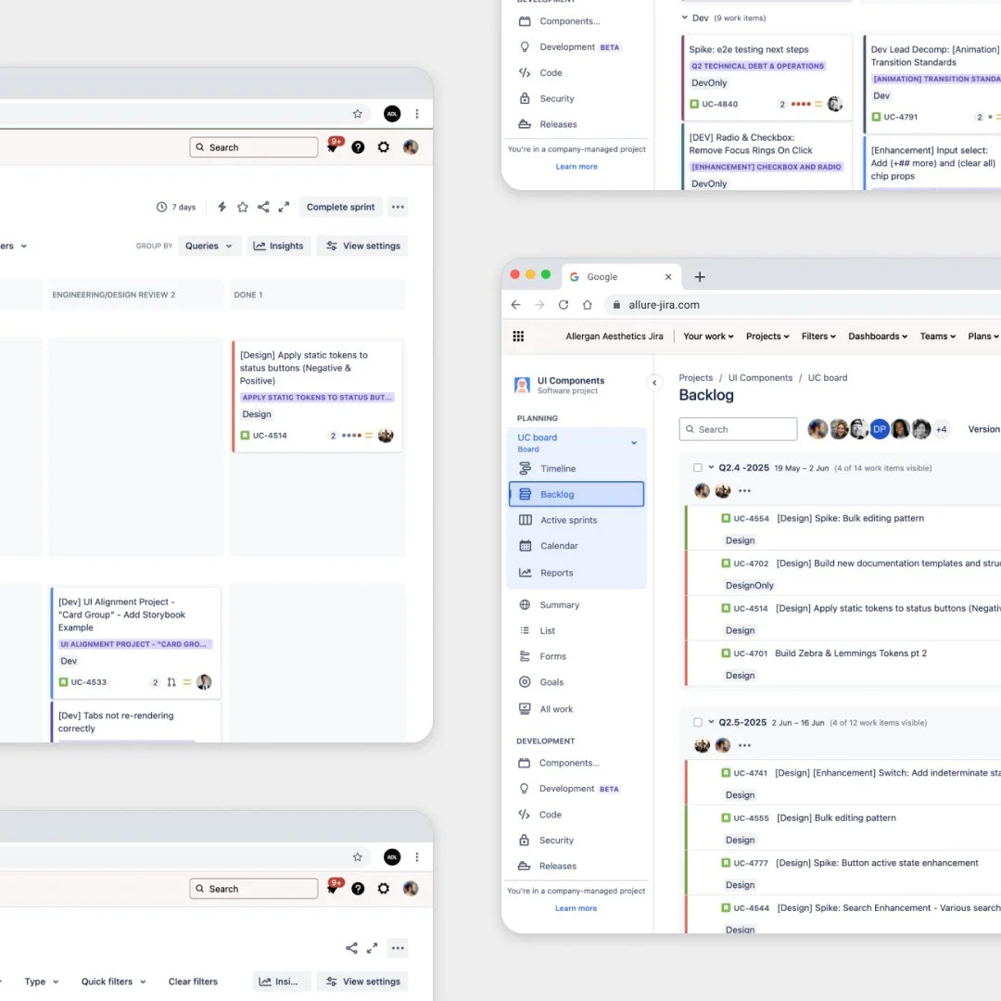Open sprint more actions beside Complete sprint
Screen dimensions: 1001x1001
[398, 207]
